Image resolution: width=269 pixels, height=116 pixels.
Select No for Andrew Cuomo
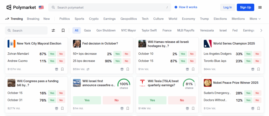coord(61,61)
